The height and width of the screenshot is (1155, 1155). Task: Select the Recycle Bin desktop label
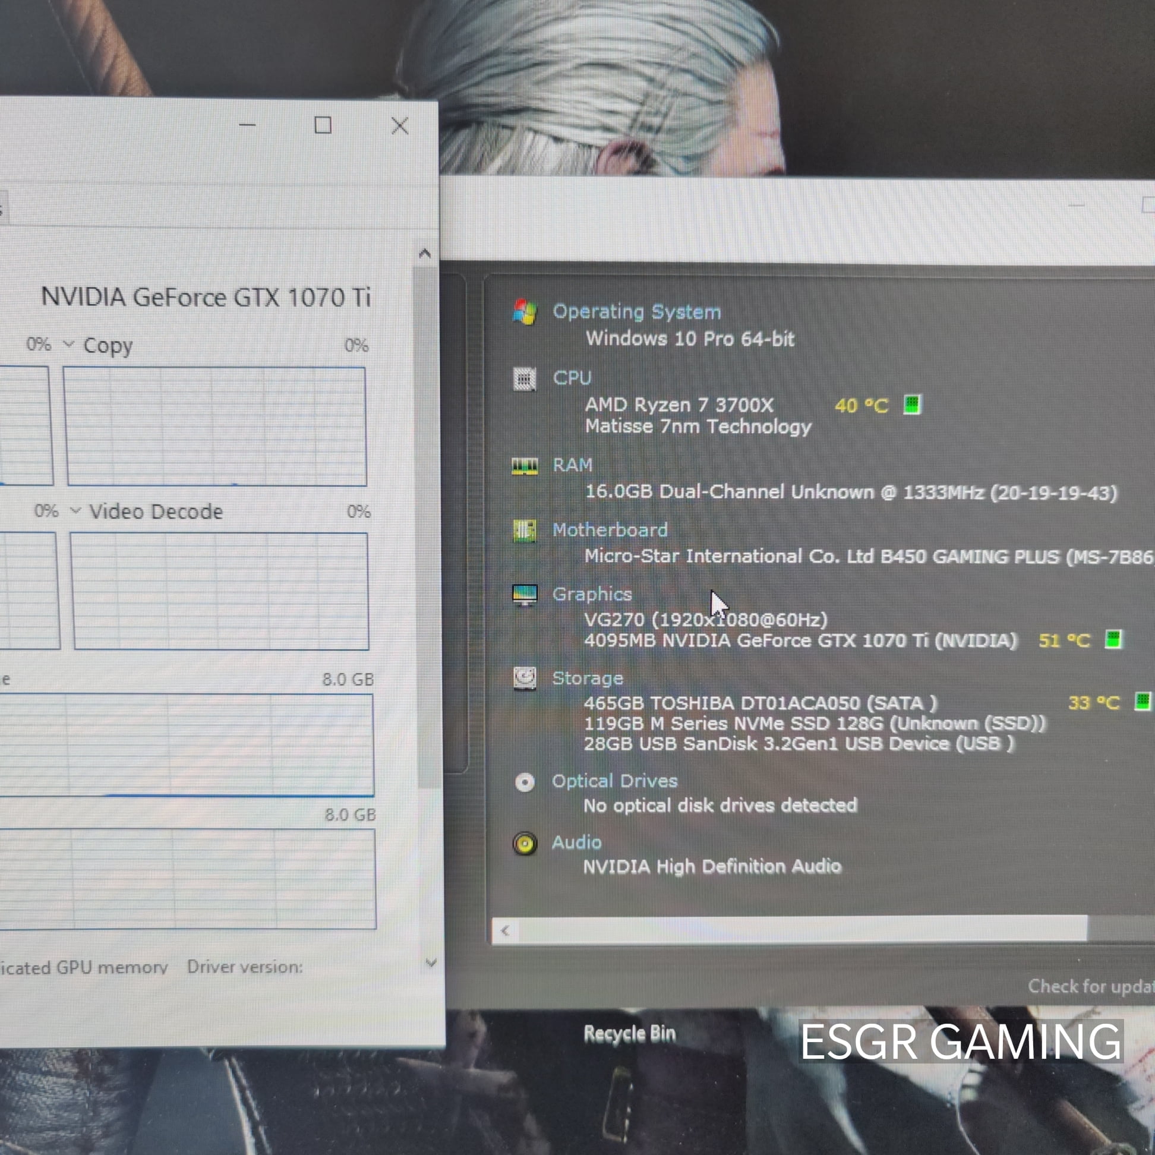[x=630, y=1033]
